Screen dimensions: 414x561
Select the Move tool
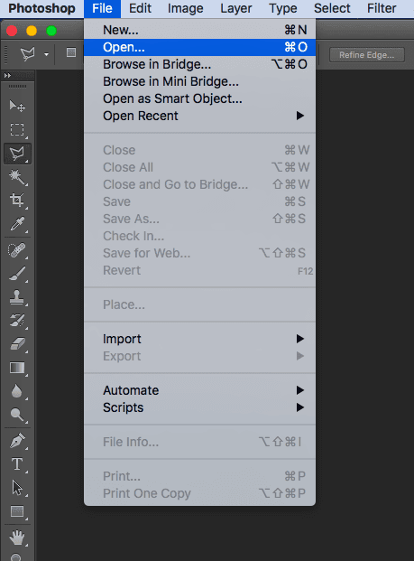click(17, 106)
